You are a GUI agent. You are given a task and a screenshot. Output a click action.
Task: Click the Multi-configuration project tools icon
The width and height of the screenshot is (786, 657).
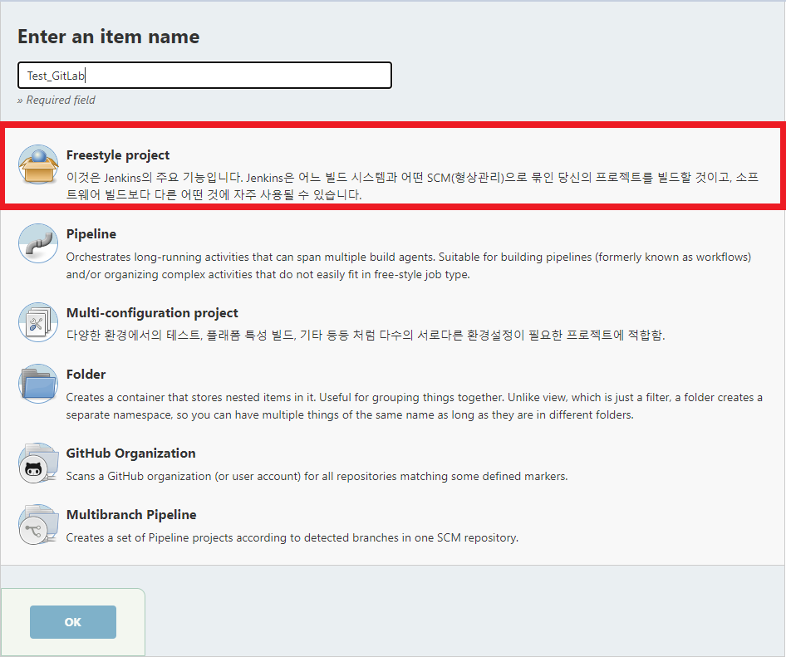(x=38, y=322)
